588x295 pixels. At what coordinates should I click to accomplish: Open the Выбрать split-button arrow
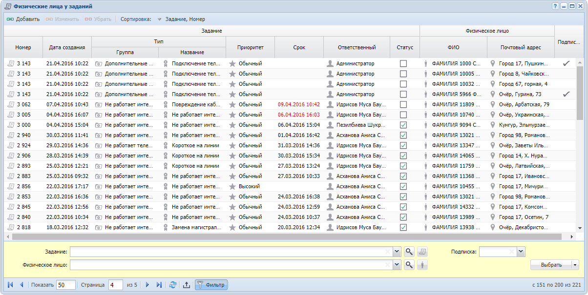(x=575, y=265)
